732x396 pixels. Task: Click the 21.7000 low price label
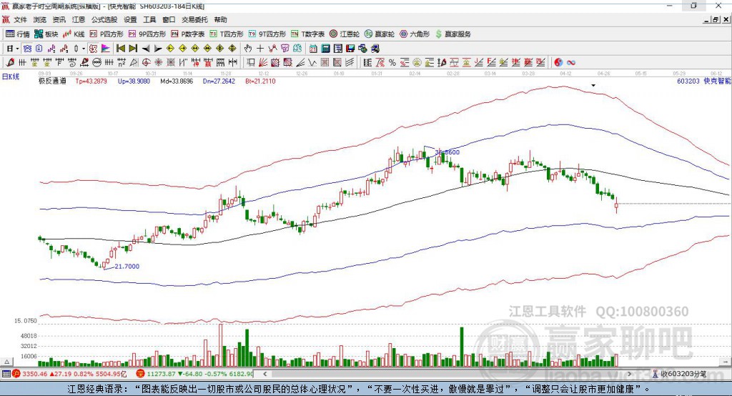(x=127, y=267)
